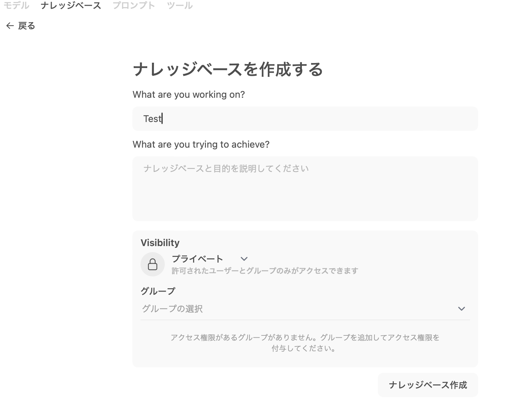Click the 戻る link text
Screen dimensions: 520x420
[27, 26]
